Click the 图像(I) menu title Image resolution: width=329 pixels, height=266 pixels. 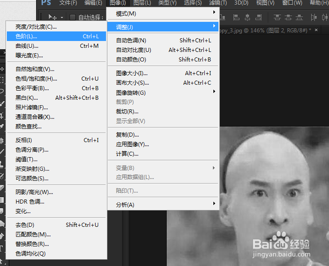pos(118,3)
